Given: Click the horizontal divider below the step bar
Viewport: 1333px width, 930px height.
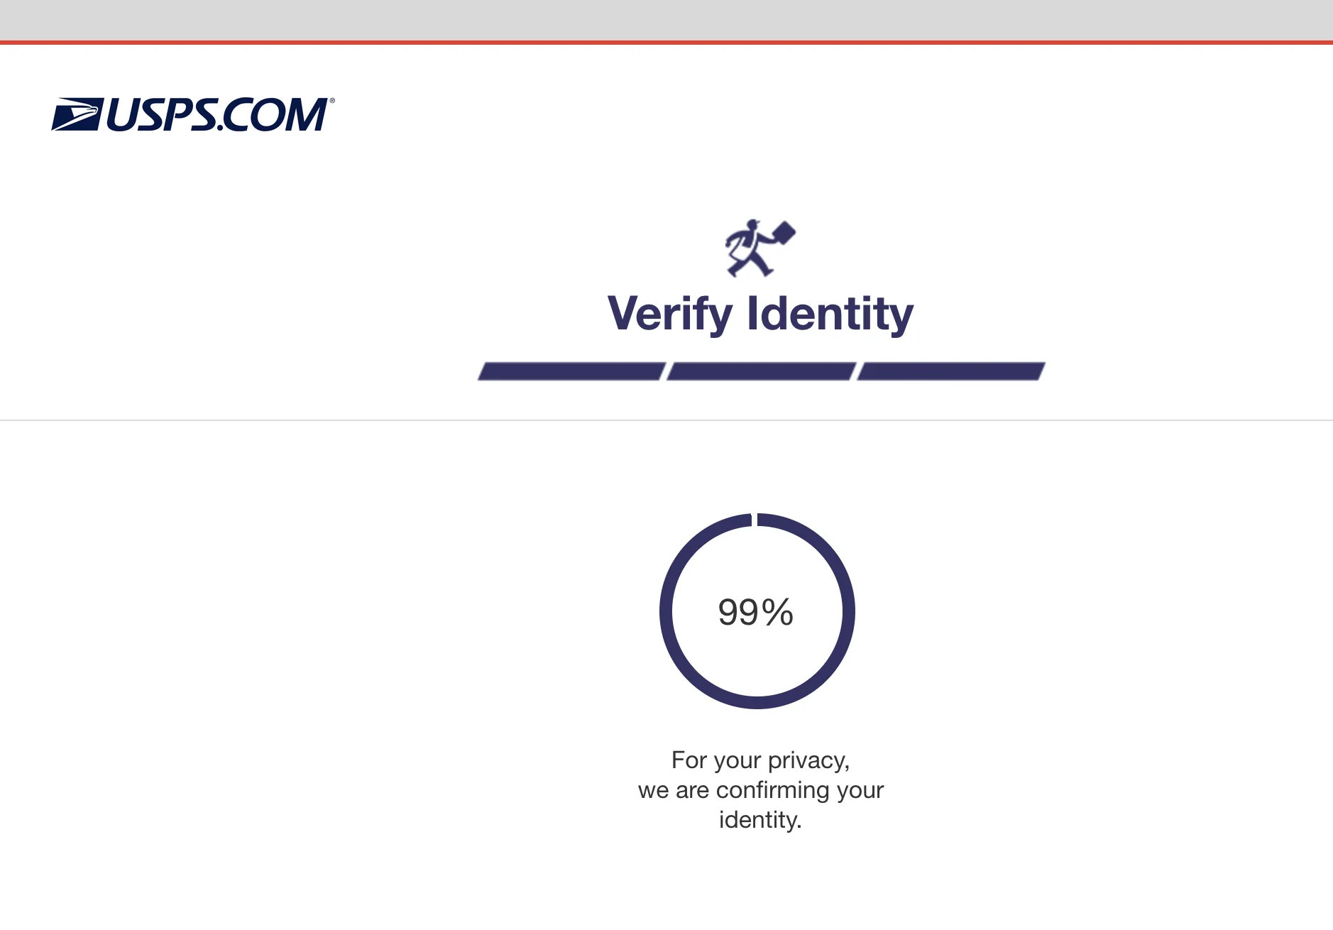Looking at the screenshot, I should tap(666, 420).
